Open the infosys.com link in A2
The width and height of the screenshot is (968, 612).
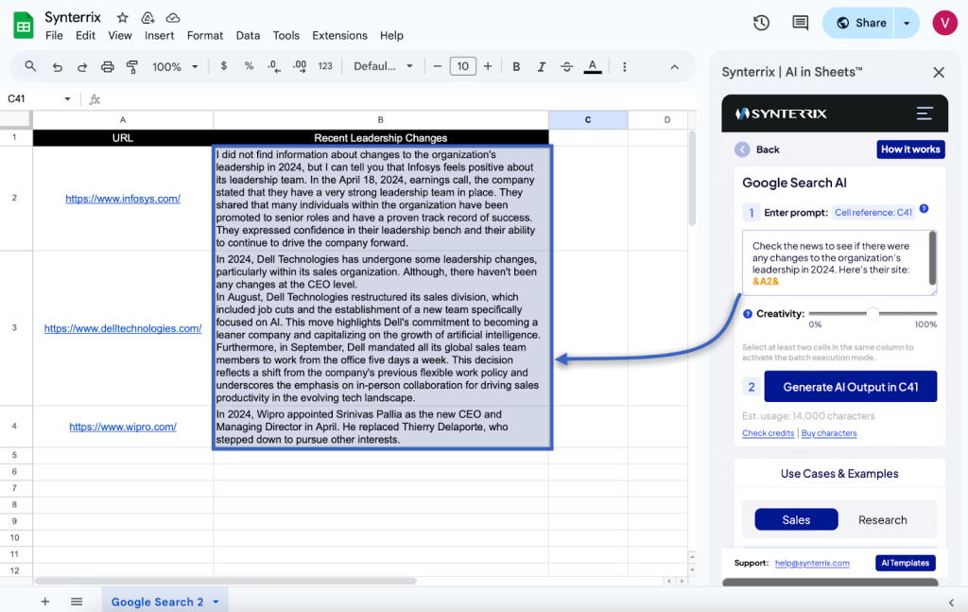[123, 199]
